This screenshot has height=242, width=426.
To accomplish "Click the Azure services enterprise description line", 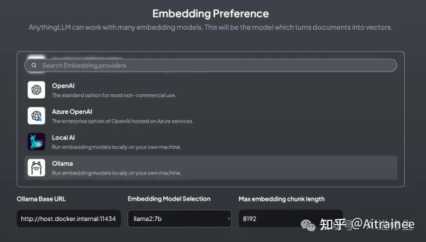I will click(122, 121).
